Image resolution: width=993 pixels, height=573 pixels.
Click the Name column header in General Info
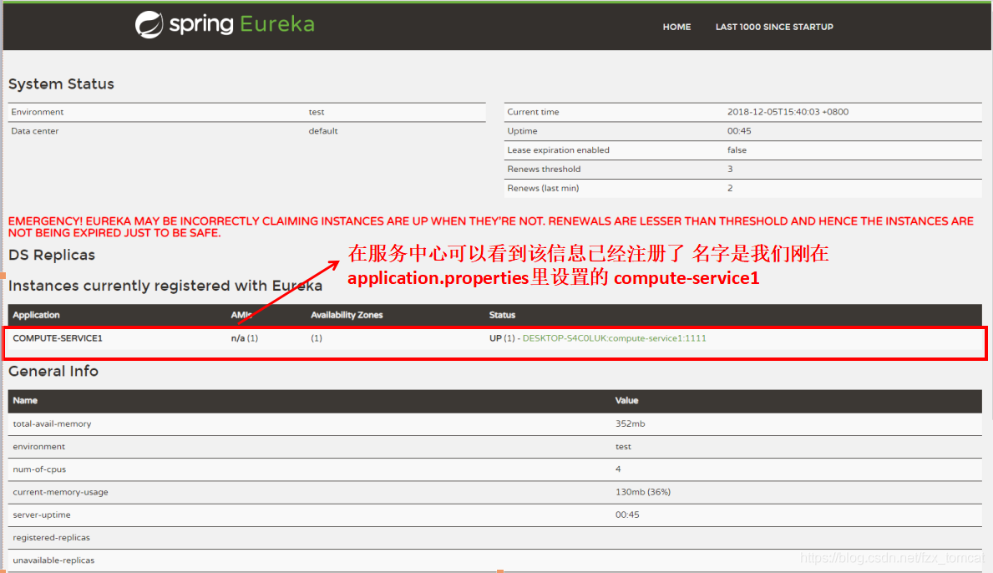(25, 400)
